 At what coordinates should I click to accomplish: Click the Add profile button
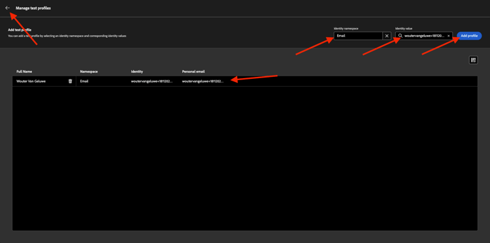469,36
